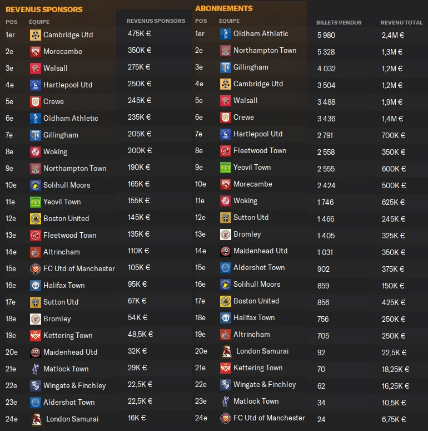Click Matlock Town crest in sponsors table
The height and width of the screenshot is (431, 428).
[x=36, y=369]
